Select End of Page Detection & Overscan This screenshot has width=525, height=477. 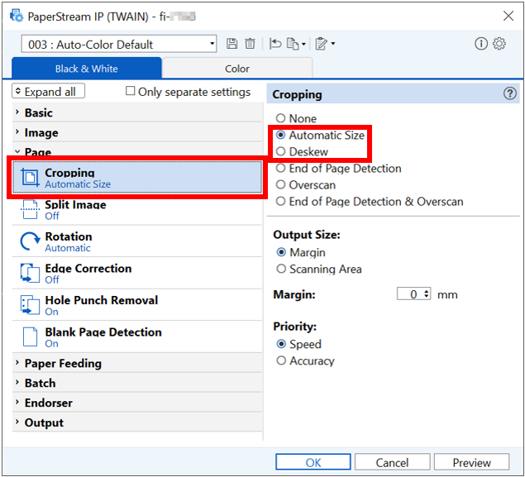pyautogui.click(x=280, y=201)
